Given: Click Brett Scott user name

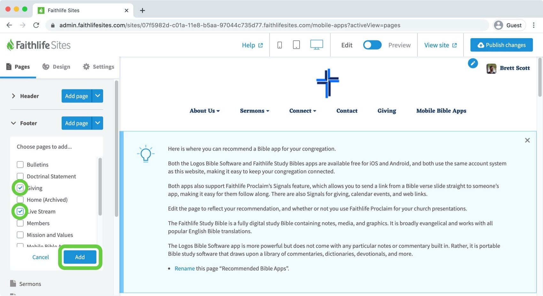Looking at the screenshot, I should tap(515, 68).
